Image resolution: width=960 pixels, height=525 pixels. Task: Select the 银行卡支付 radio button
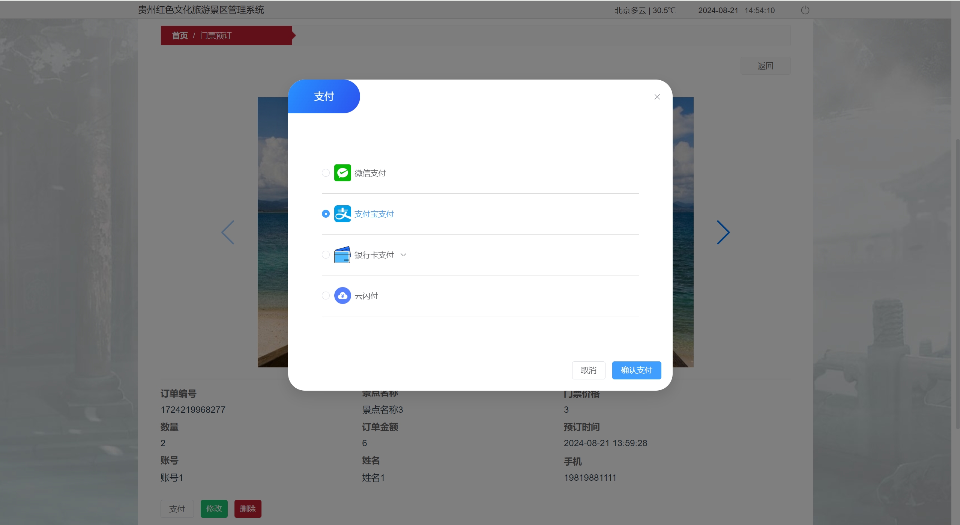point(326,255)
